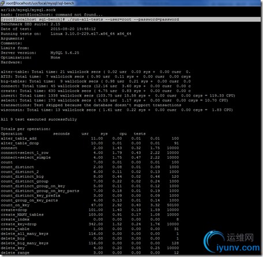
Task: Click the big-tables total time line
Action: coord(96,81)
